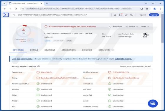165x111 pixels.
Task: Click the VirusTotal logo icon
Action: [x=6, y=15]
